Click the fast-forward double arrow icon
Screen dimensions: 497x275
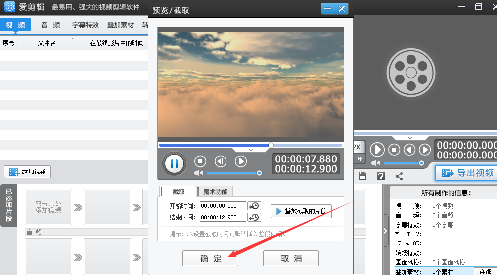tap(360, 159)
